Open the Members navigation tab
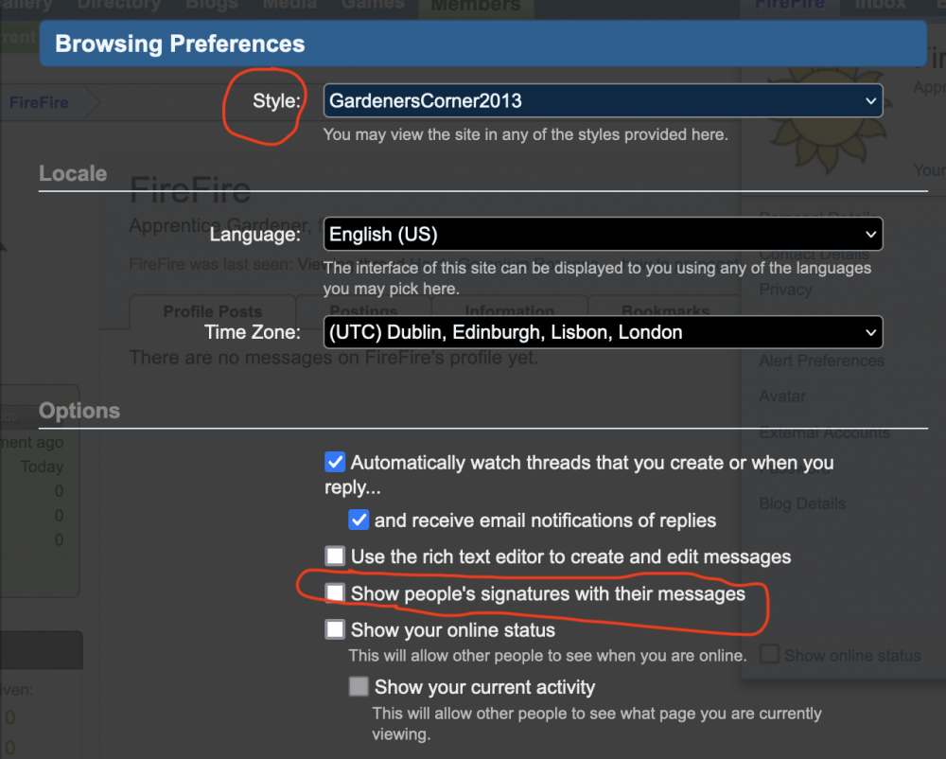Image resolution: width=946 pixels, height=759 pixels. point(476,6)
